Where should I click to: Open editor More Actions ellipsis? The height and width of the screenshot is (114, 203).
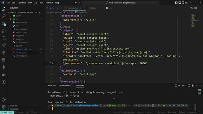tap(200, 8)
